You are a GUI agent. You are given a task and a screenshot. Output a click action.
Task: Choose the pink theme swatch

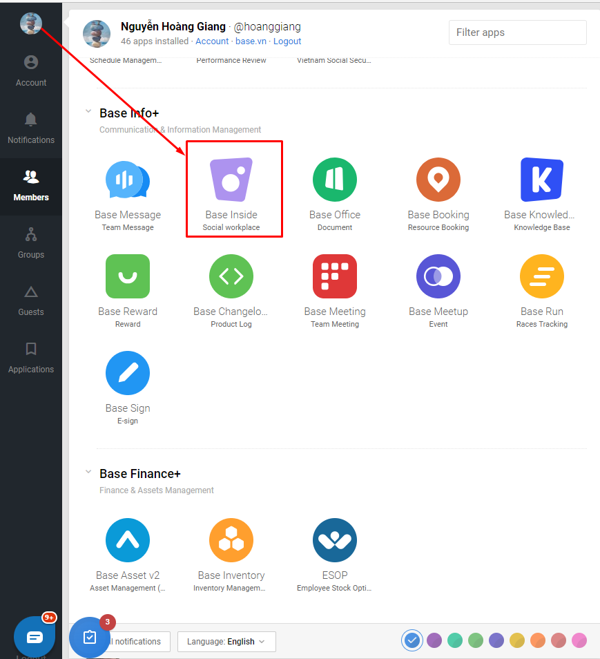click(x=579, y=640)
